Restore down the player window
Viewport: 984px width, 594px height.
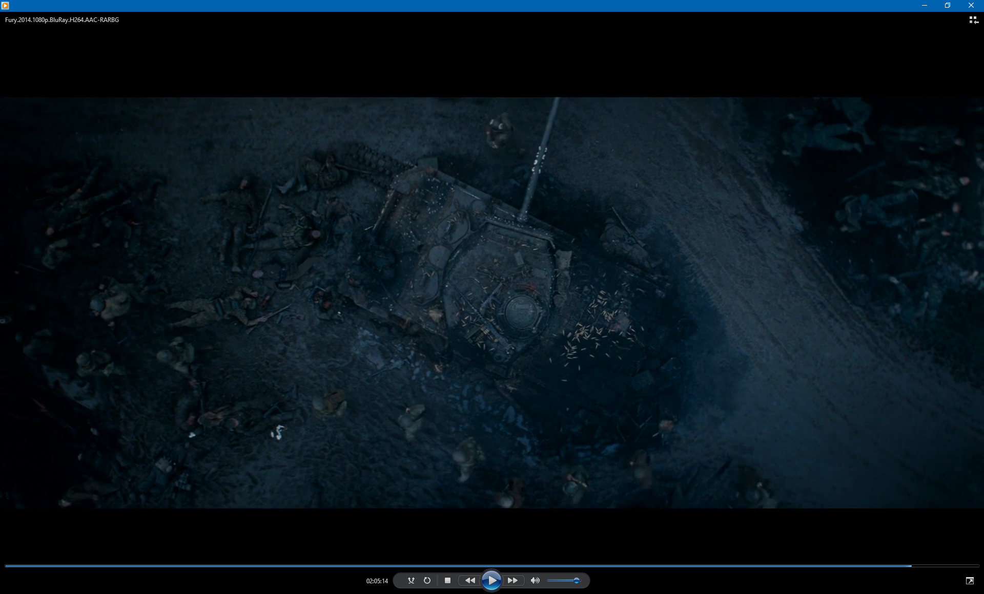coord(947,5)
